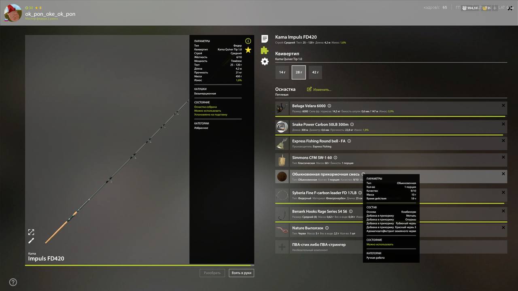Click the pencil rename icon on rod preview

31,241
